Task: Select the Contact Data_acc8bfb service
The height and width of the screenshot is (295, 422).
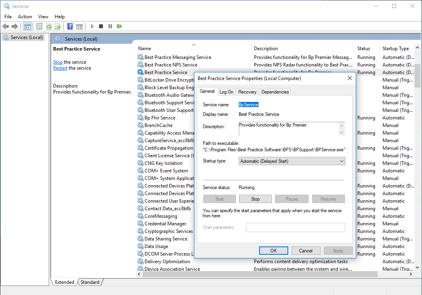Action: pyautogui.click(x=167, y=208)
